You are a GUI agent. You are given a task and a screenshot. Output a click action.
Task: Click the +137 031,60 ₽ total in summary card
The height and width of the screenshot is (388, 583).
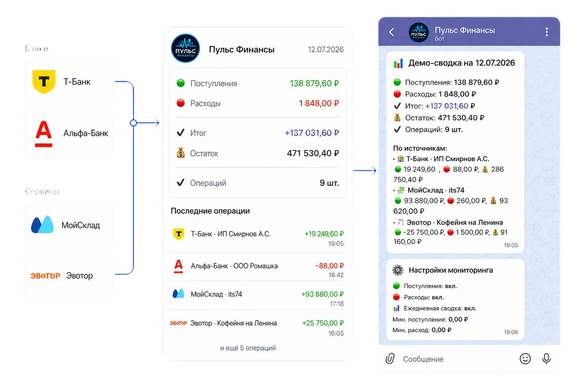(x=312, y=133)
